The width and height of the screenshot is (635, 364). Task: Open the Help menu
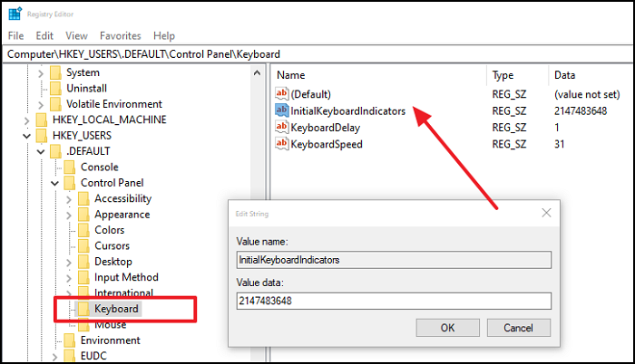point(164,35)
